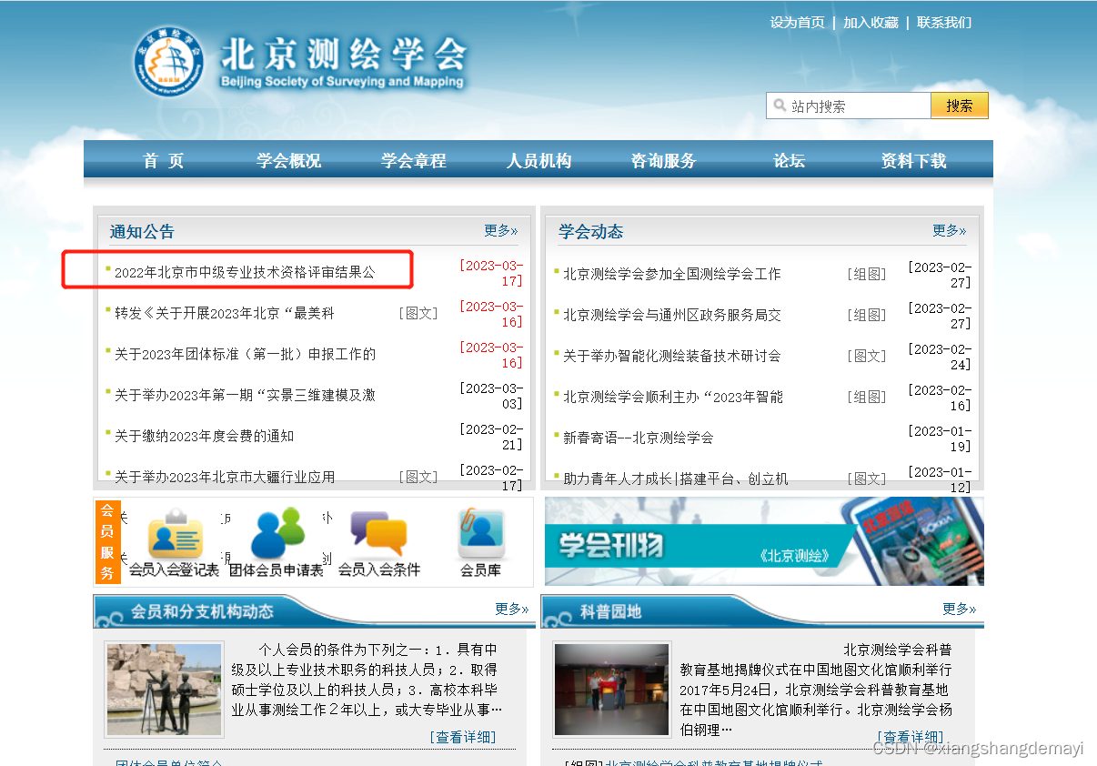The height and width of the screenshot is (766, 1097).
Task: Open 关于举办2023年北京市大疆行业应用 notice
Action: [225, 477]
